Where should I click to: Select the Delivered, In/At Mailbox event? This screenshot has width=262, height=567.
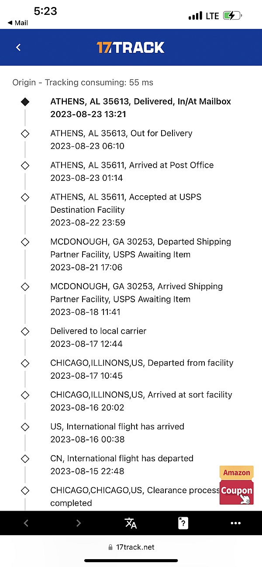(141, 108)
